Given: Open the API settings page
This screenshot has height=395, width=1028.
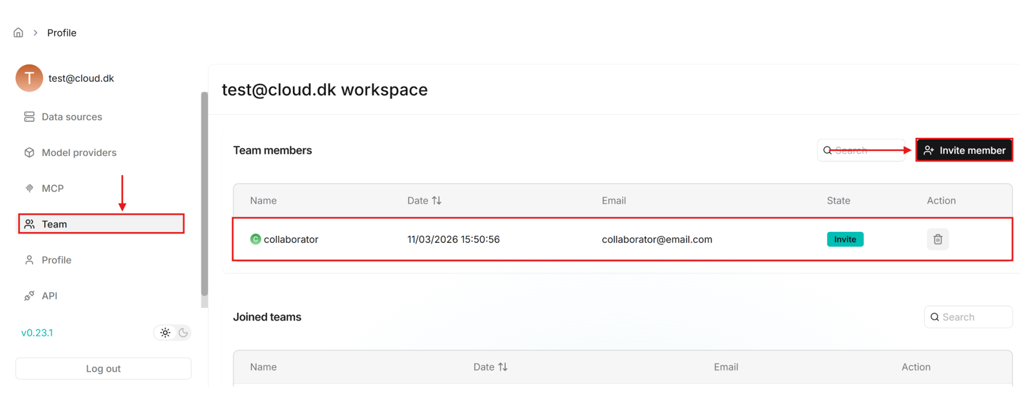Looking at the screenshot, I should tap(49, 296).
